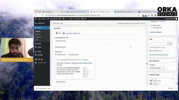179x100 pixels.
Task: Open Posts menu in sidebar
Action: [x=42, y=28]
